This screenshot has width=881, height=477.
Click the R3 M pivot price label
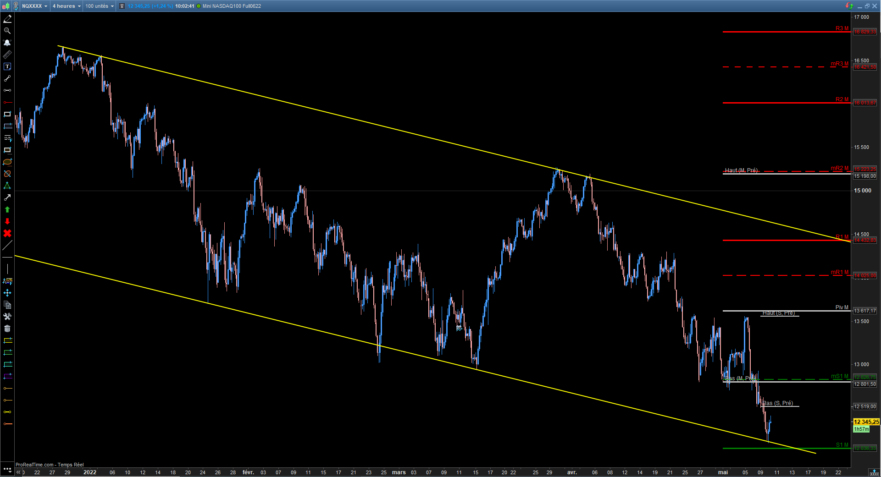(865, 32)
